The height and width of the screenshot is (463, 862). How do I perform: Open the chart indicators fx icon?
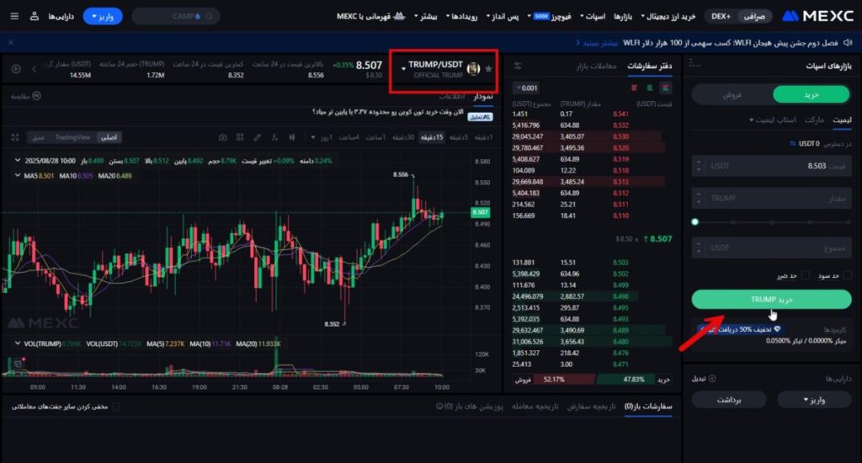click(274, 137)
